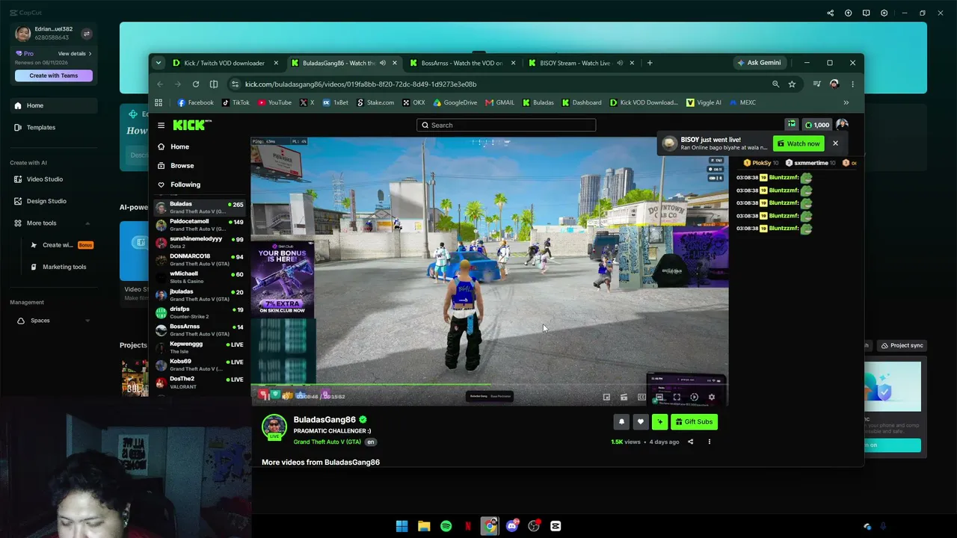Seek on the video progress bar
Screen dimensions: 957x538
pos(490,385)
